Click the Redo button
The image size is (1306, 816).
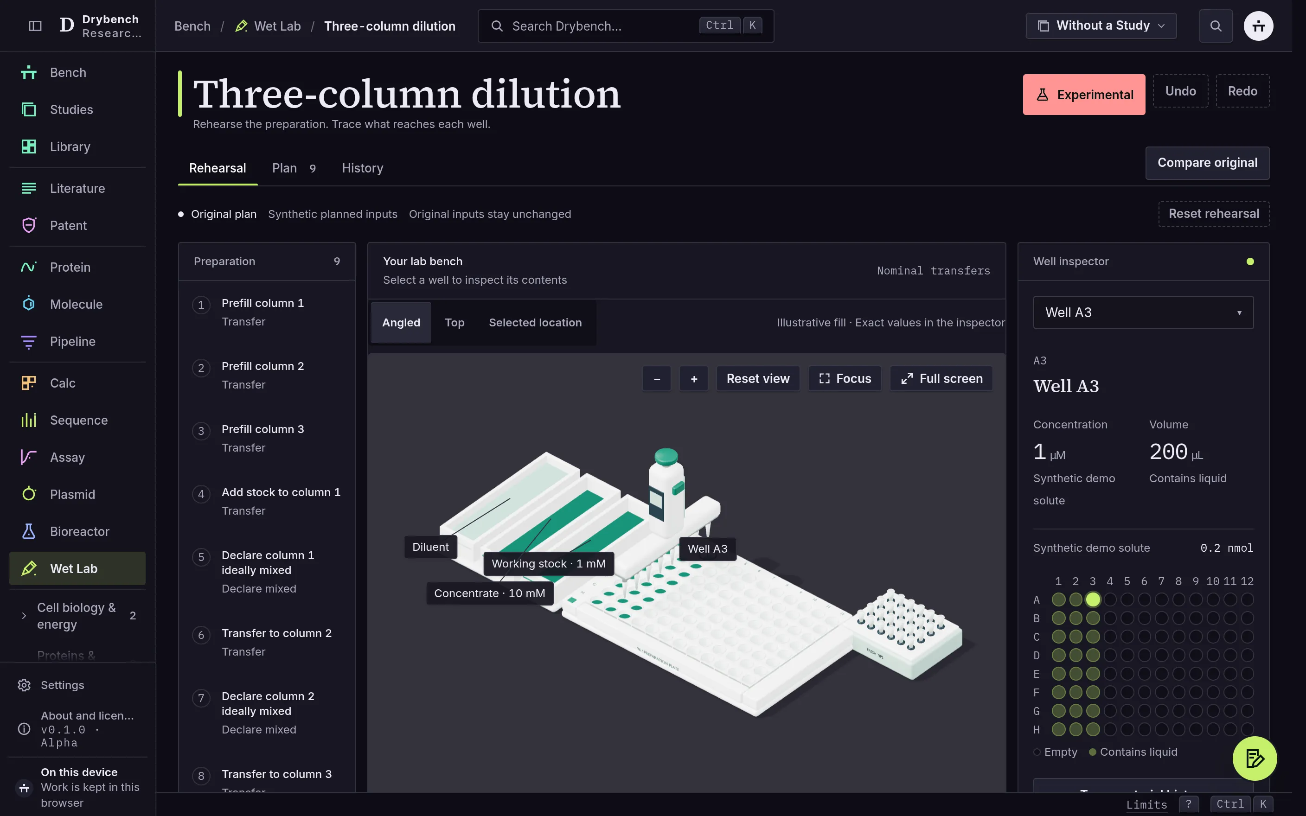pos(1242,91)
